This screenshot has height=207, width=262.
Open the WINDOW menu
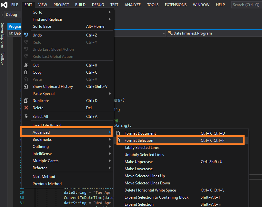click(201, 5)
